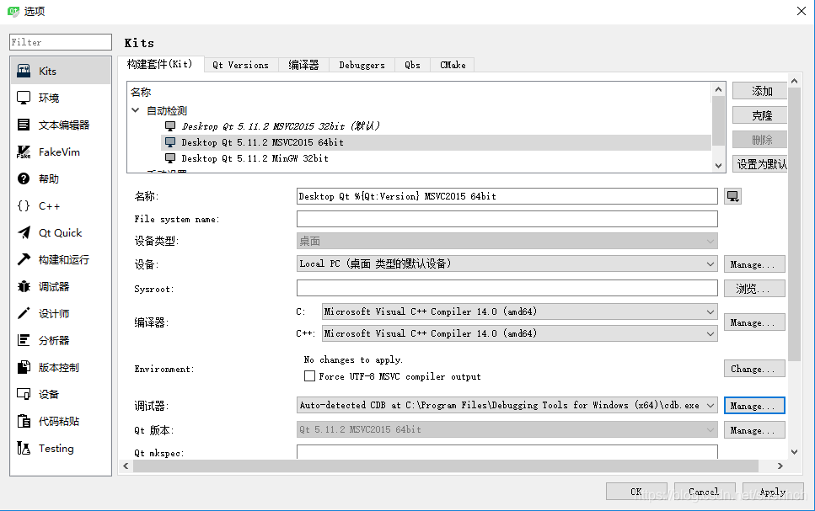Open the 设备 settings category
This screenshot has height=511, width=815.
tap(61, 395)
